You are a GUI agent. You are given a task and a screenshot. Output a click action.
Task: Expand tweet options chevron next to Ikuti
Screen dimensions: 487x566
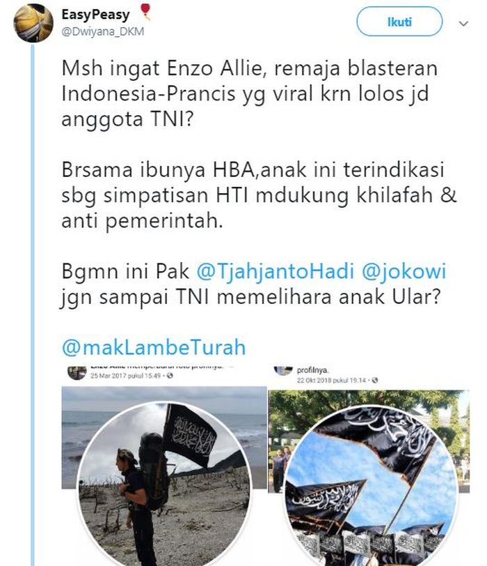click(463, 24)
